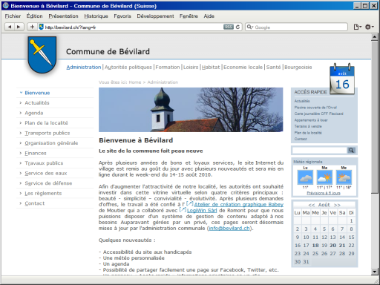
Task: Open the Développement menu
Action: click(155, 16)
